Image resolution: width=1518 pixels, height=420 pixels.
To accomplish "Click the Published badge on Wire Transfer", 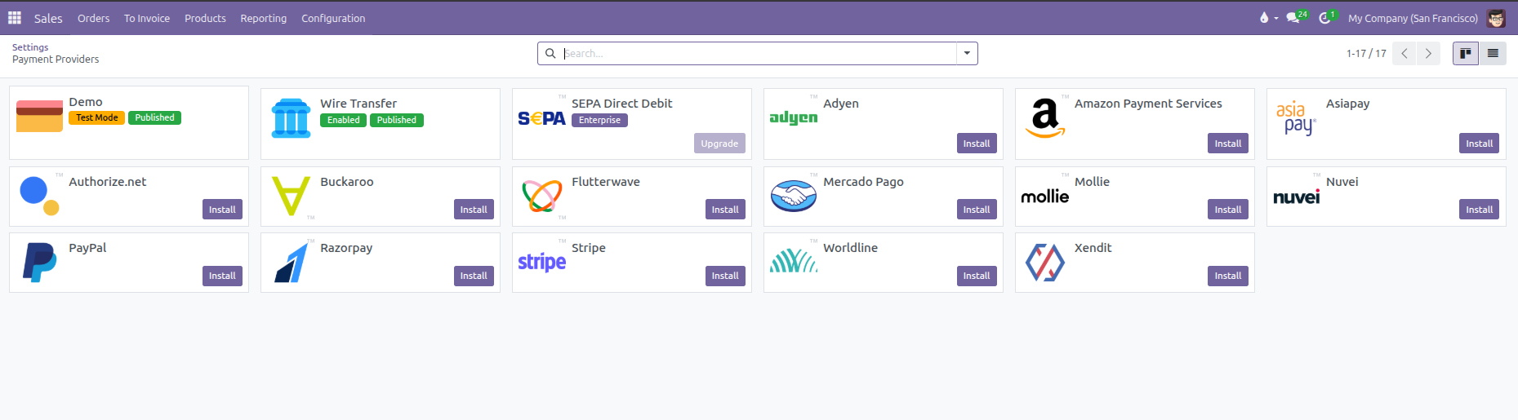I will tap(397, 120).
